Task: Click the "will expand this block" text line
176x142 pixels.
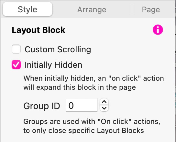Action: [x=80, y=87]
